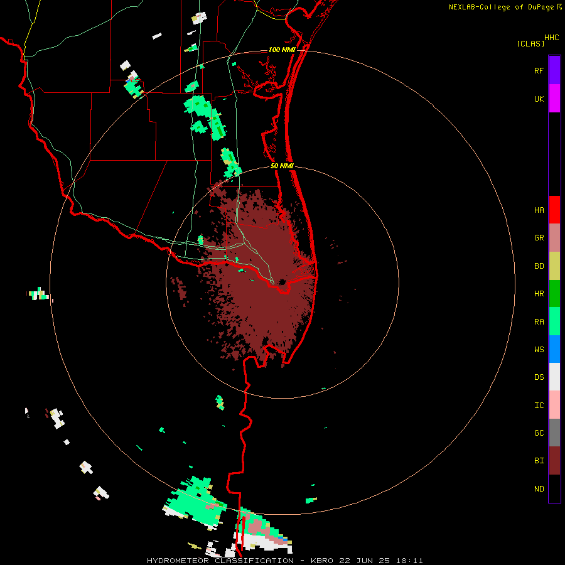Viewport: 565px width, 565px height.
Task: Click the GC legend label
Action: pos(539,433)
